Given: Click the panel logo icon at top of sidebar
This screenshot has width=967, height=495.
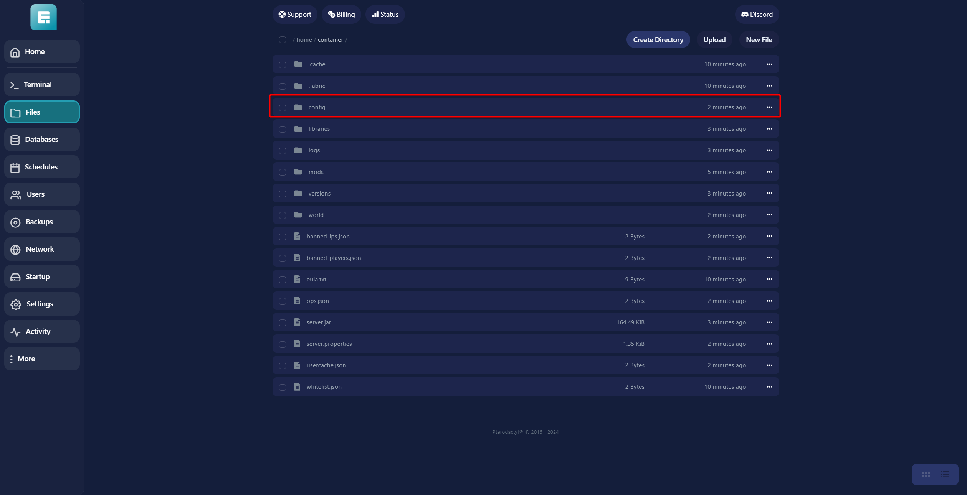Looking at the screenshot, I should [43, 17].
